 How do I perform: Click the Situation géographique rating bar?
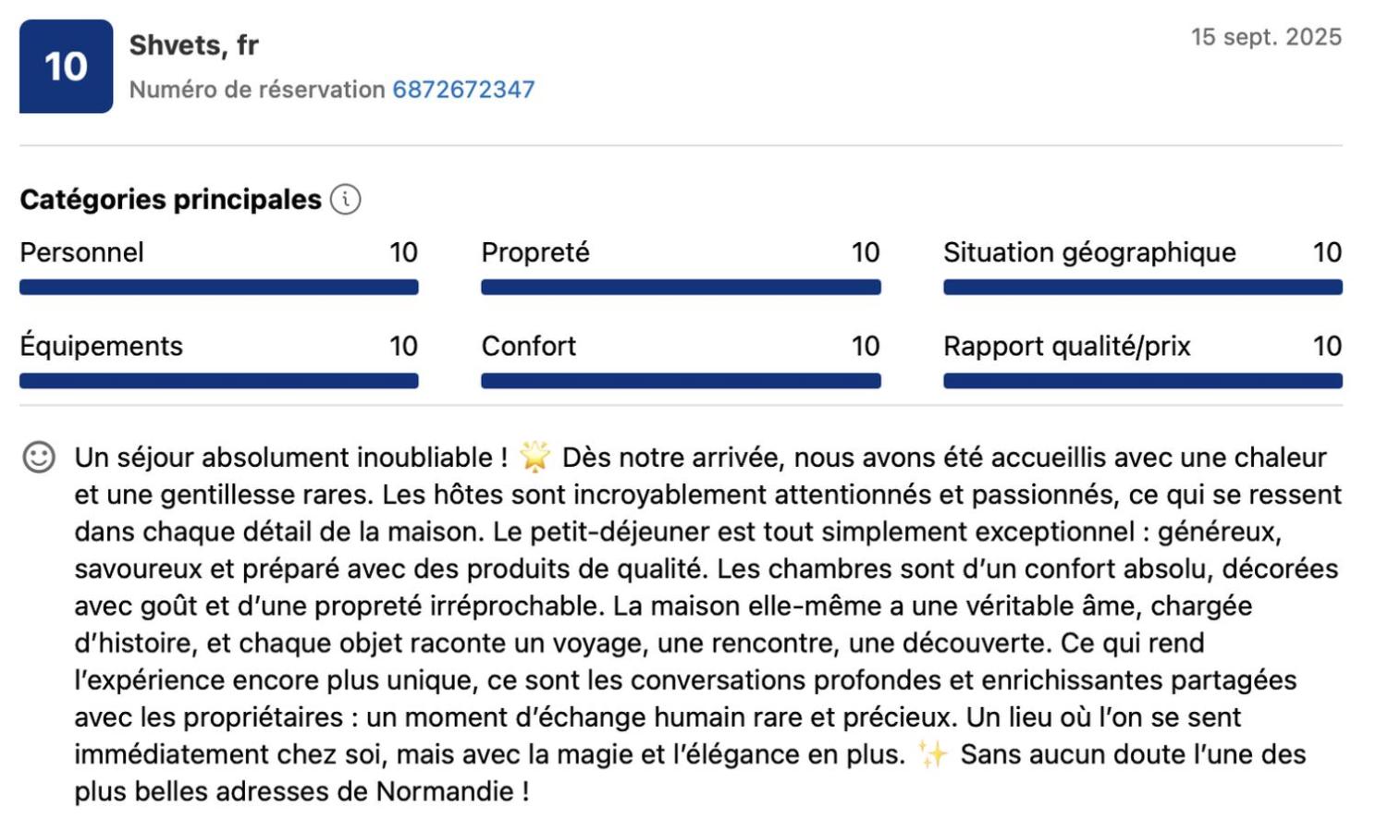[x=1142, y=288]
